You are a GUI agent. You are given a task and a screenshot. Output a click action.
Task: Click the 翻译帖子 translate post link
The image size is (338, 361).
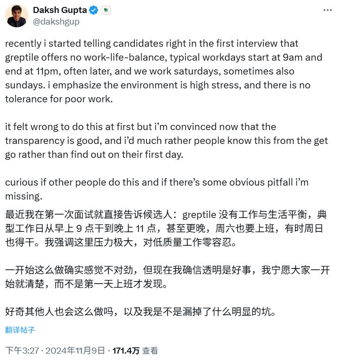[x=20, y=330]
